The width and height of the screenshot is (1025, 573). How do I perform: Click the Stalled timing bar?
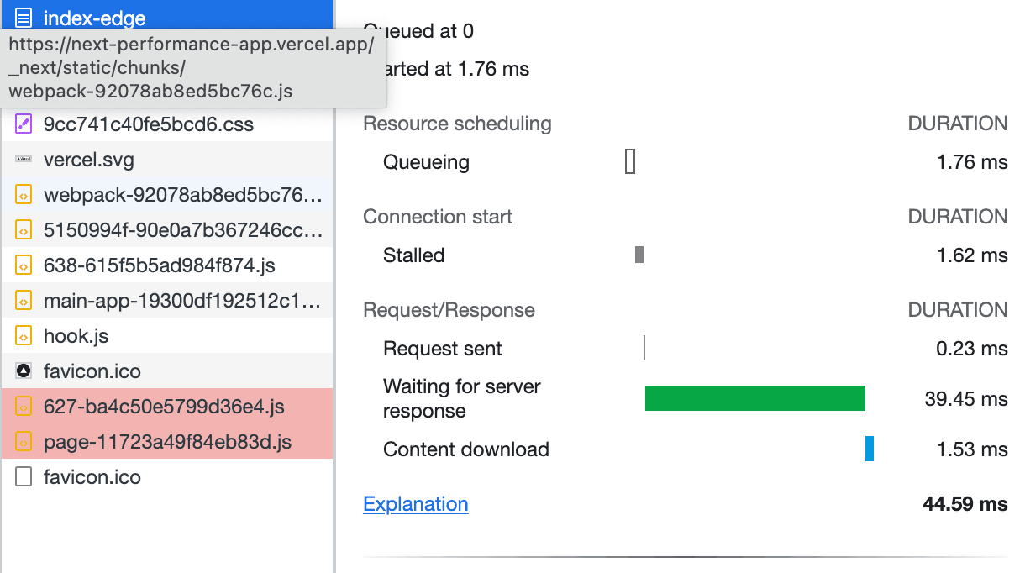tap(641, 255)
